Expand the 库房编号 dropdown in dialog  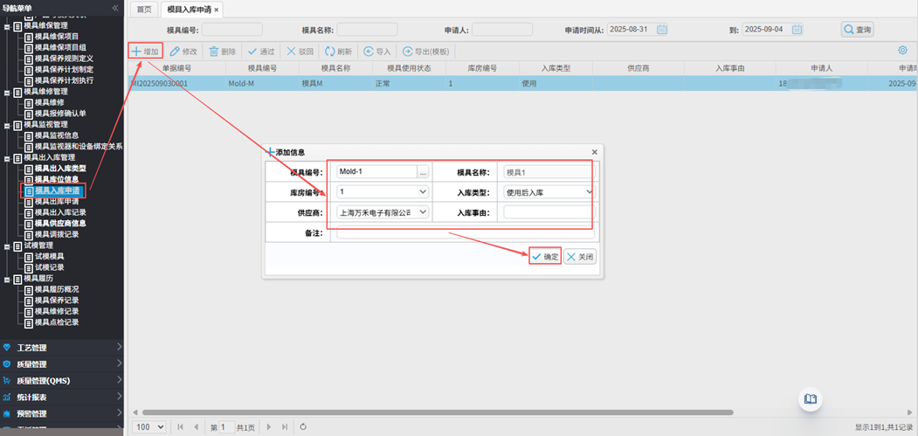[423, 192]
